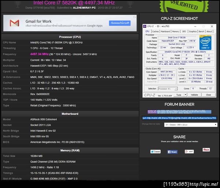Click the Tools button in CPU-Z
Viewport: 220px width, 188px height.
coord(179,95)
